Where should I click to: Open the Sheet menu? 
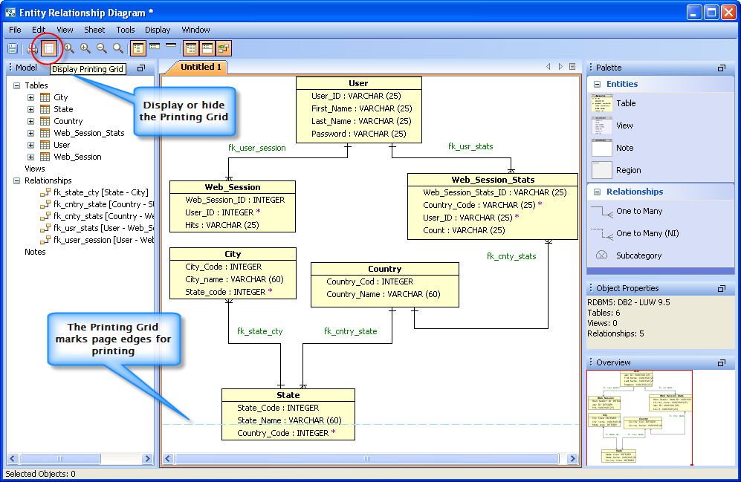[x=94, y=30]
